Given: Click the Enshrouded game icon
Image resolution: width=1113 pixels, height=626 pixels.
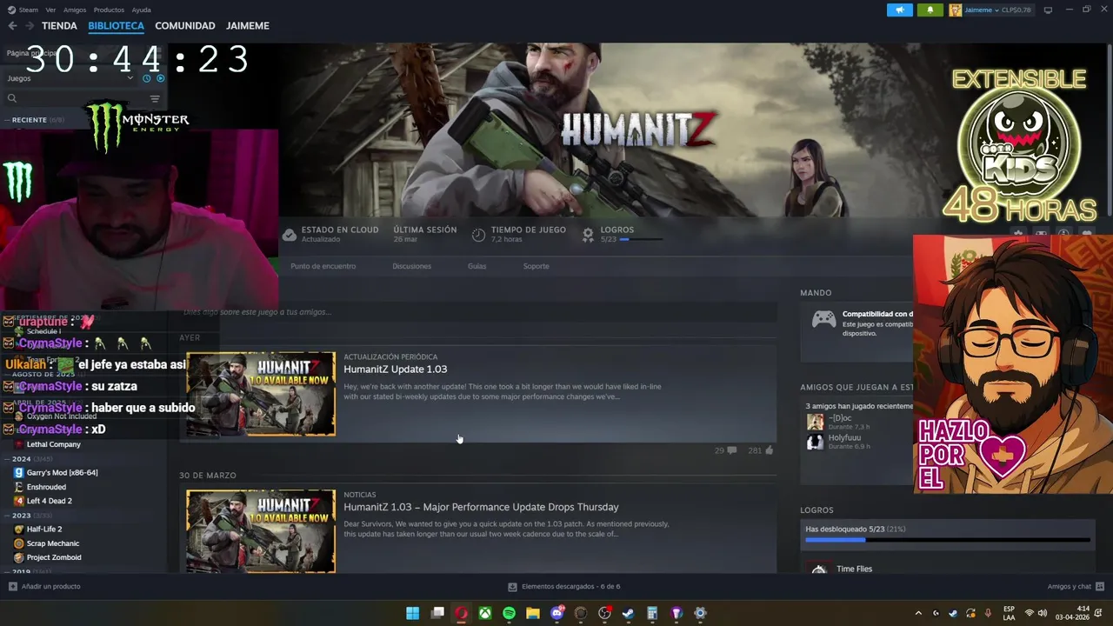Looking at the screenshot, I should click(x=18, y=487).
